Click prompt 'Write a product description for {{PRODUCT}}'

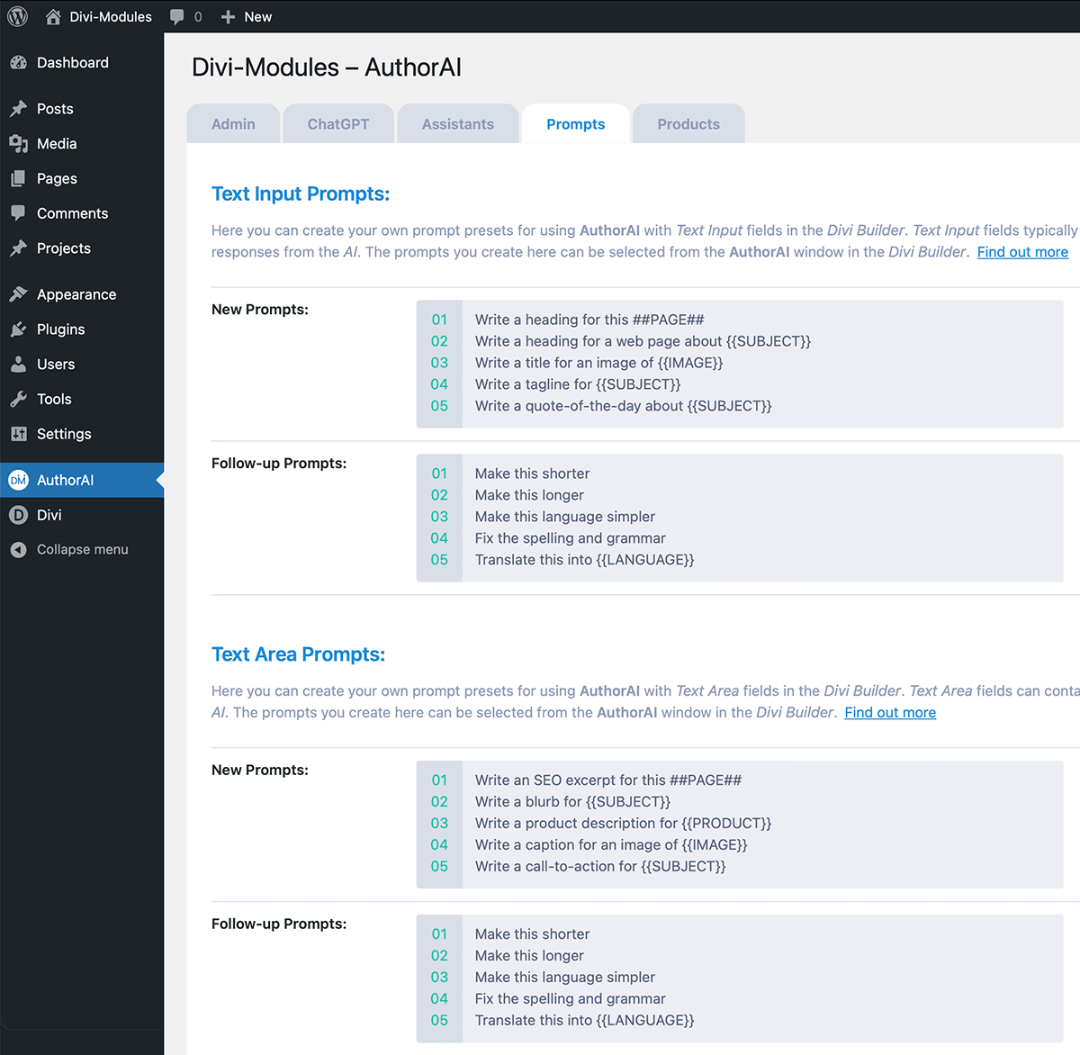click(x=623, y=824)
